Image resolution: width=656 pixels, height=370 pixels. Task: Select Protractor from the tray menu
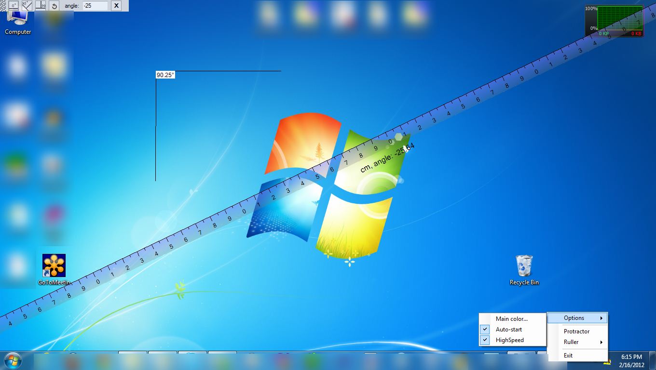[x=577, y=331]
